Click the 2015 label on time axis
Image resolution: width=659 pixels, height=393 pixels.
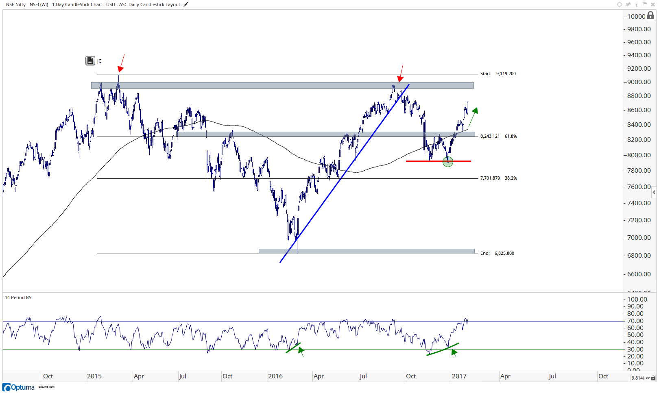(x=94, y=376)
